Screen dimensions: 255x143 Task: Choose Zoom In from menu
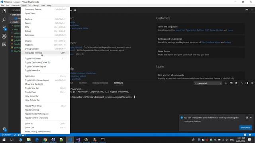[45, 124]
